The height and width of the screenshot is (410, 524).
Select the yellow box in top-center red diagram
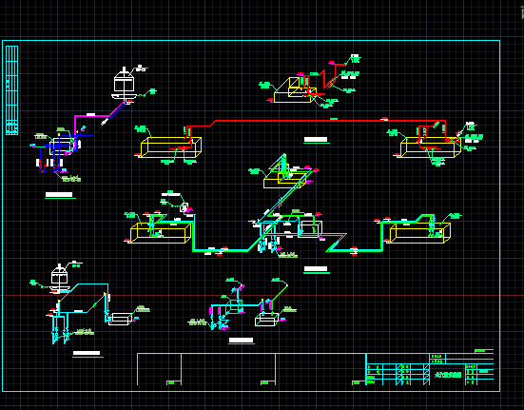coord(294,90)
